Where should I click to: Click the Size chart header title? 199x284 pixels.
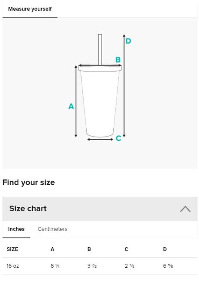pyautogui.click(x=28, y=209)
